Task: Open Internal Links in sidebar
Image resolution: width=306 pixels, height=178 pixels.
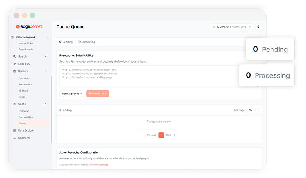Action: (25, 43)
